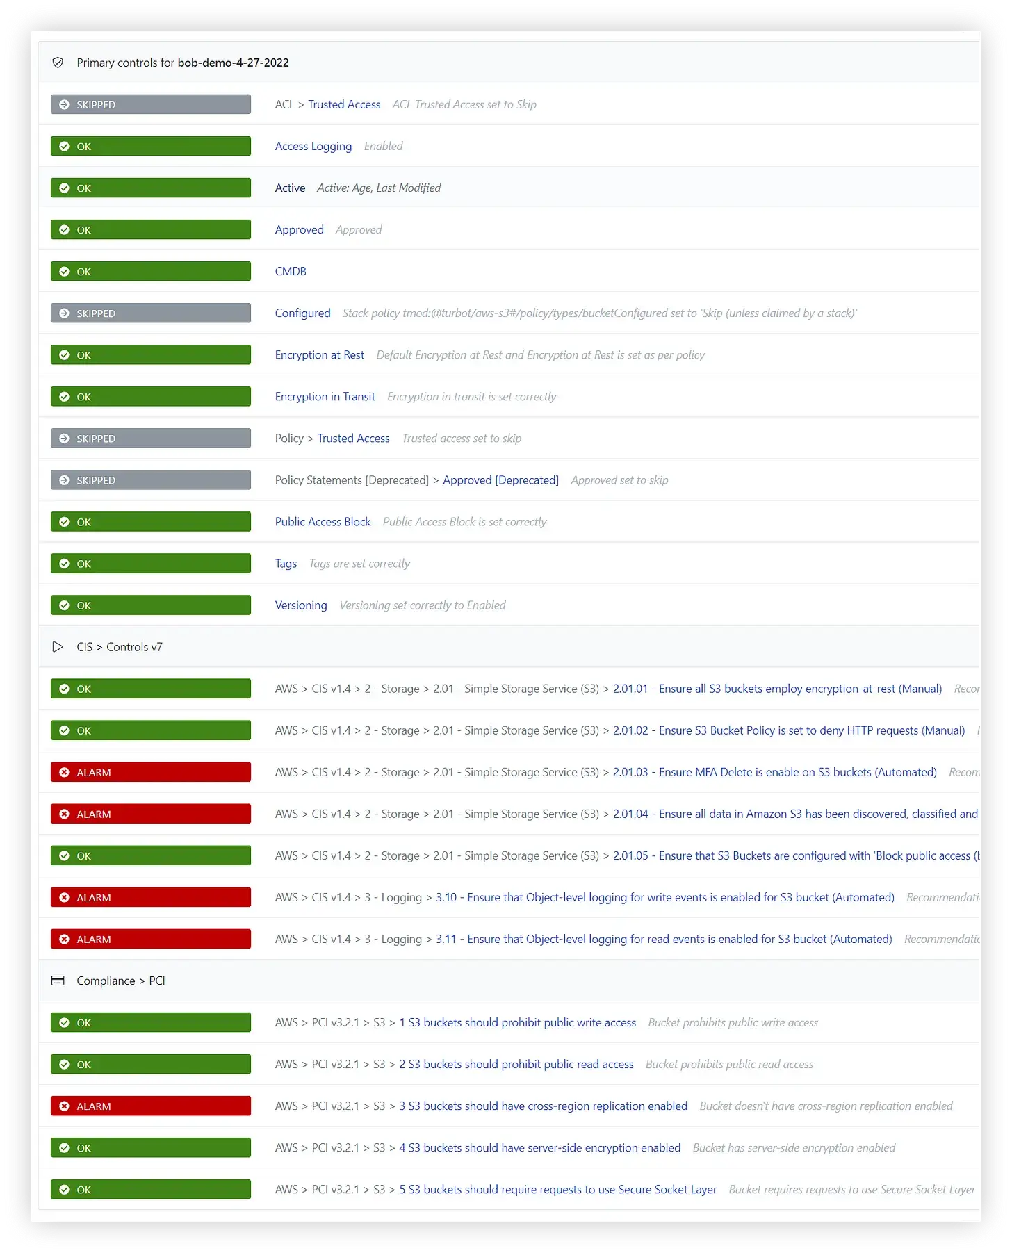Screen dimensions: 1012x1253
Task: Open the CMDB control link
Action: [291, 271]
